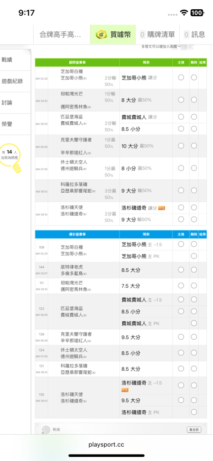The height and width of the screenshot is (461, 213).
Task: Select 刪除 for 費城費城人 主 -1.5
Action: click(x=194, y=299)
